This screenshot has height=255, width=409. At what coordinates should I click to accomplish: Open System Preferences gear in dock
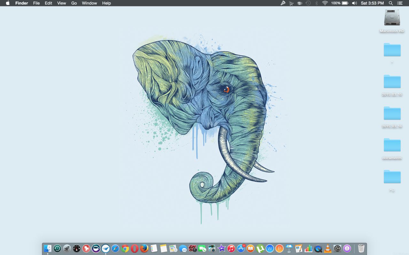(337, 248)
